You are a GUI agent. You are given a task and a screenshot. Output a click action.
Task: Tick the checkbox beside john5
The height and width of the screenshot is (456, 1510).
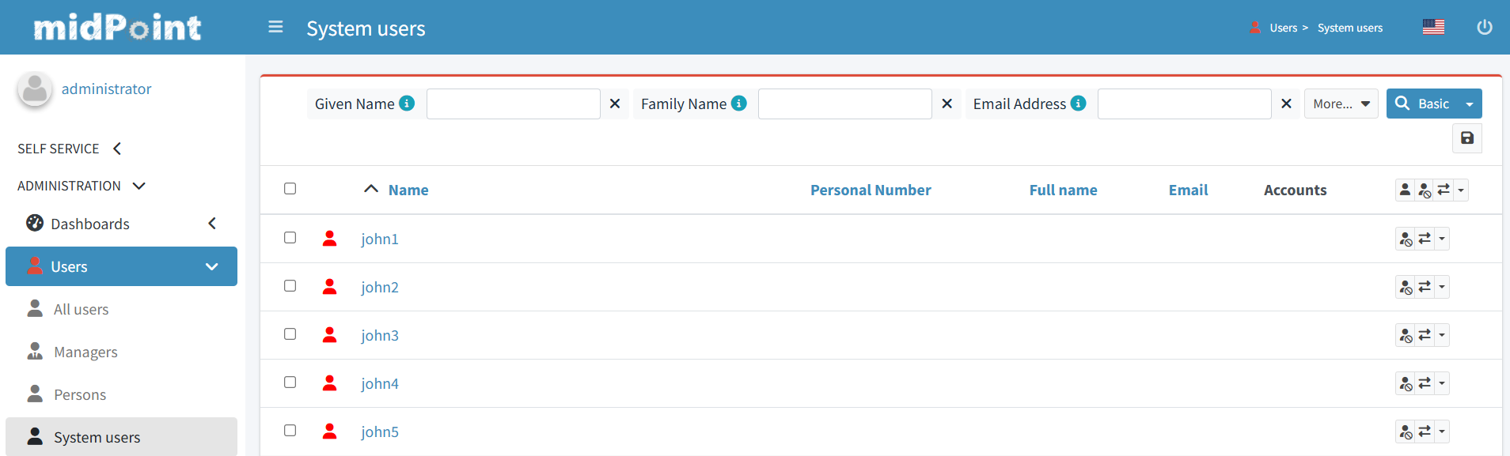pos(290,431)
